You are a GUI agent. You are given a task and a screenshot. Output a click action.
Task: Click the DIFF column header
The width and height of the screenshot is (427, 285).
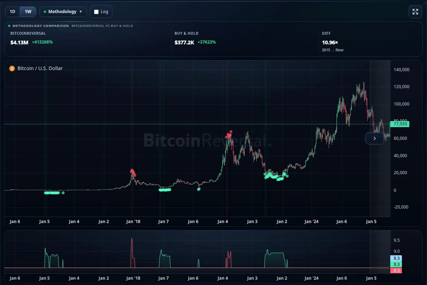(x=326, y=33)
